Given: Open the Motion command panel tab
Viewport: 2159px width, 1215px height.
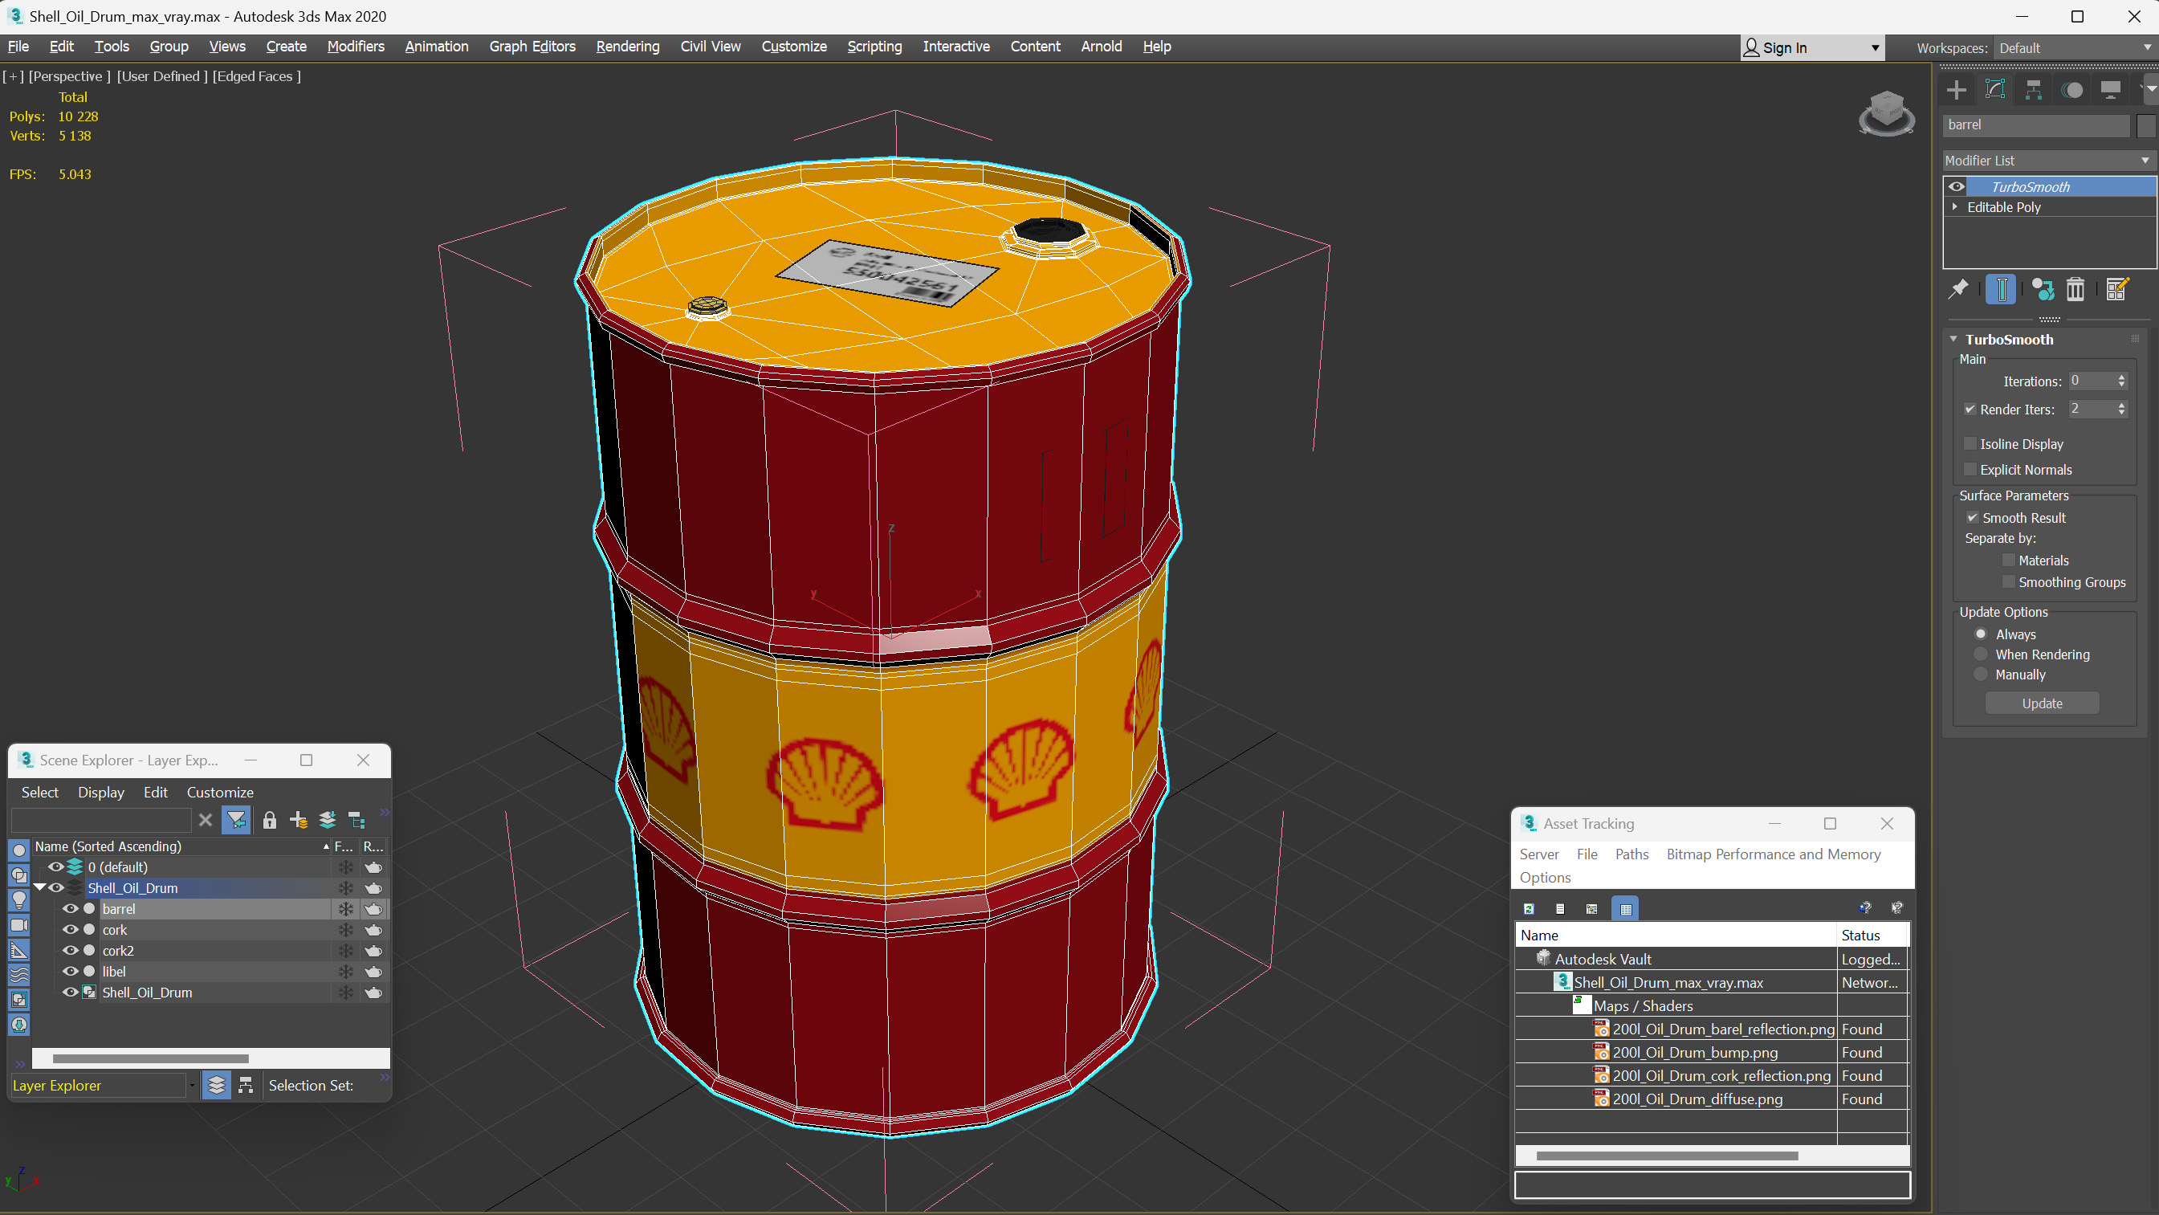Looking at the screenshot, I should point(2071,90).
